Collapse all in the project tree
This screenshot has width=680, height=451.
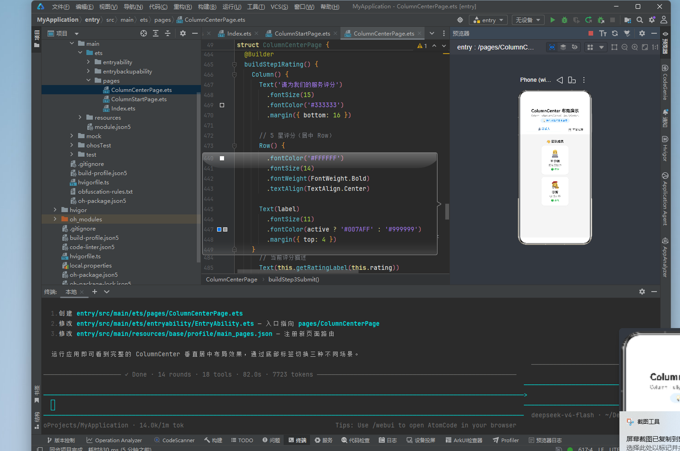168,33
